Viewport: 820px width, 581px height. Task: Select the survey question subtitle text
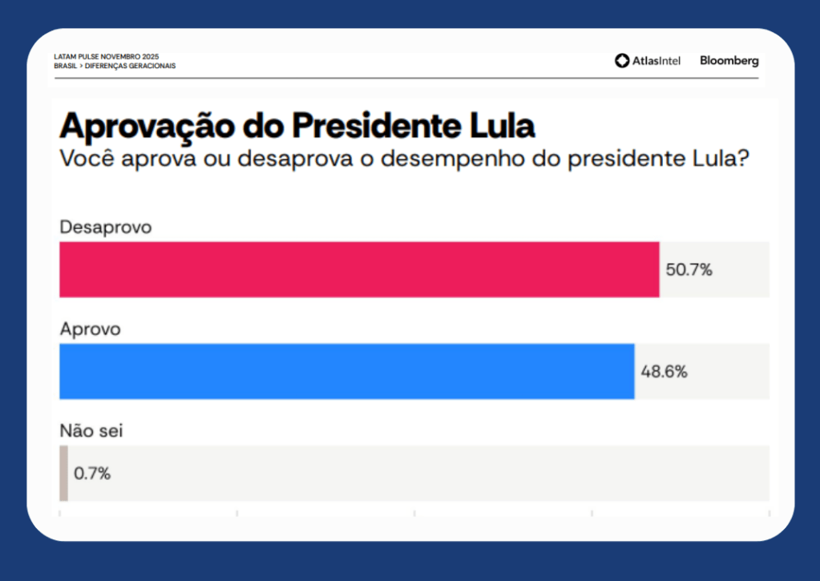click(405, 158)
